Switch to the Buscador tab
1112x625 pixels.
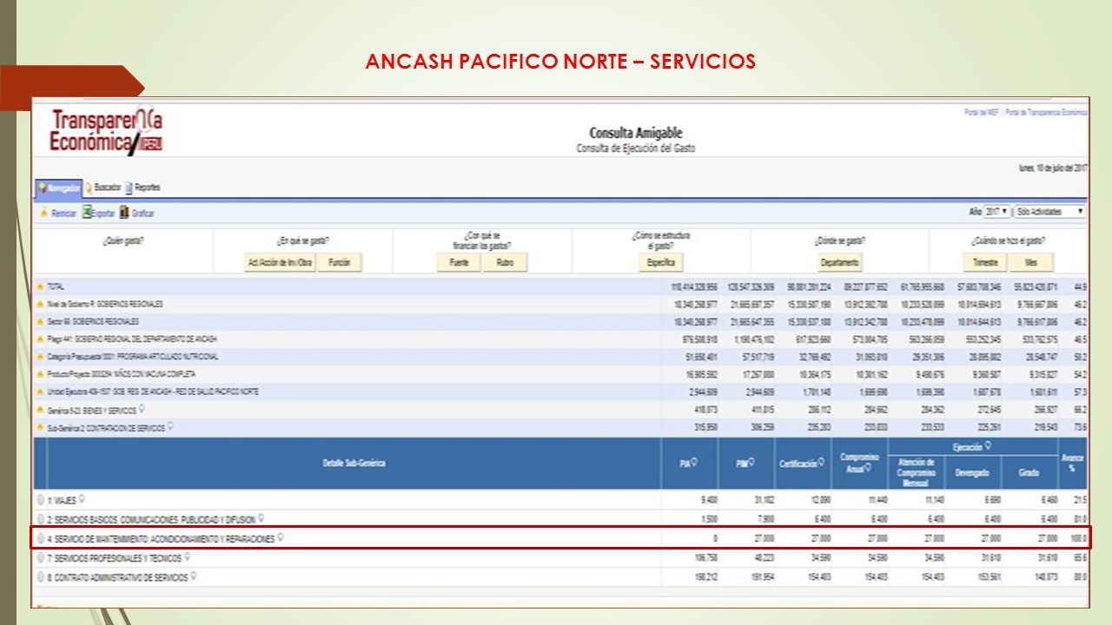[x=103, y=187]
